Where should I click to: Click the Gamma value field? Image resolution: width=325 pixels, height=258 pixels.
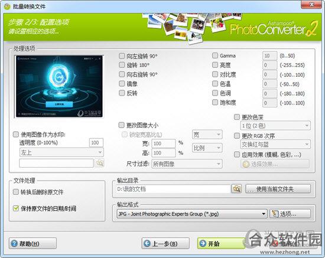269,55
